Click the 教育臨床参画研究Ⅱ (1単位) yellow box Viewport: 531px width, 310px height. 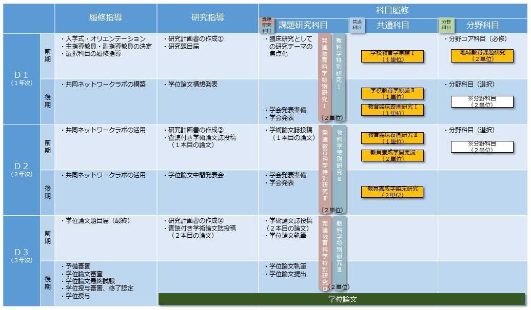(x=392, y=138)
